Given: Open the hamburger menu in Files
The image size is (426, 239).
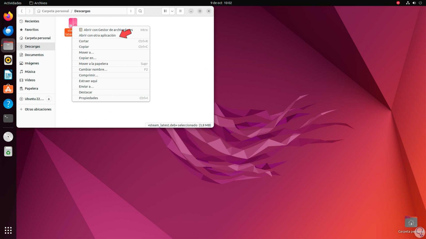Looking at the screenshot, I should point(180,11).
